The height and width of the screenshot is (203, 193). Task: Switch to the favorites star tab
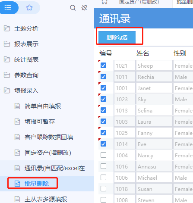tap(29, 7)
